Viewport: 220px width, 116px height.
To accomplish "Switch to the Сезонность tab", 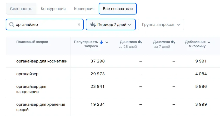I will (x=21, y=9).
